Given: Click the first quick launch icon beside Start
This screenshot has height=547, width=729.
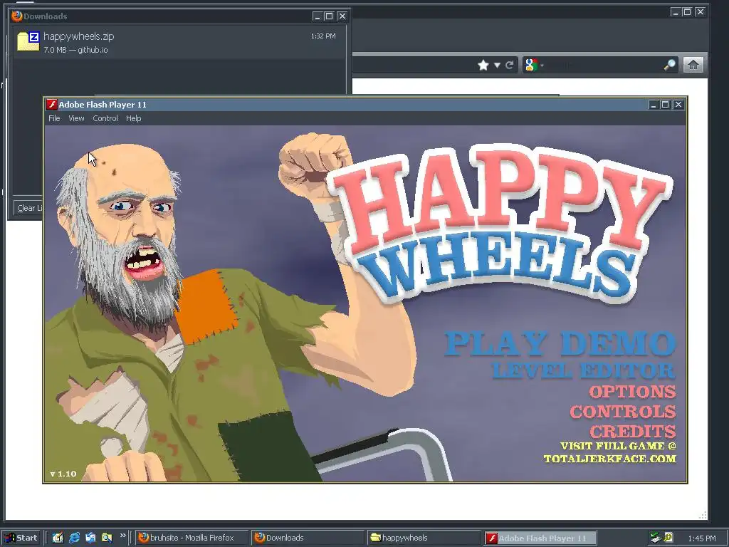Looking at the screenshot, I should pyautogui.click(x=58, y=538).
